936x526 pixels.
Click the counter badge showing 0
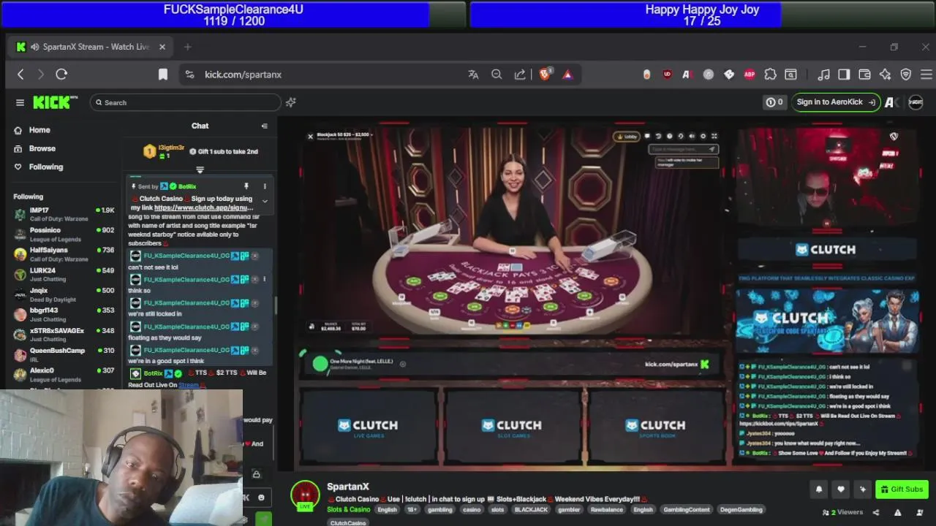point(774,102)
